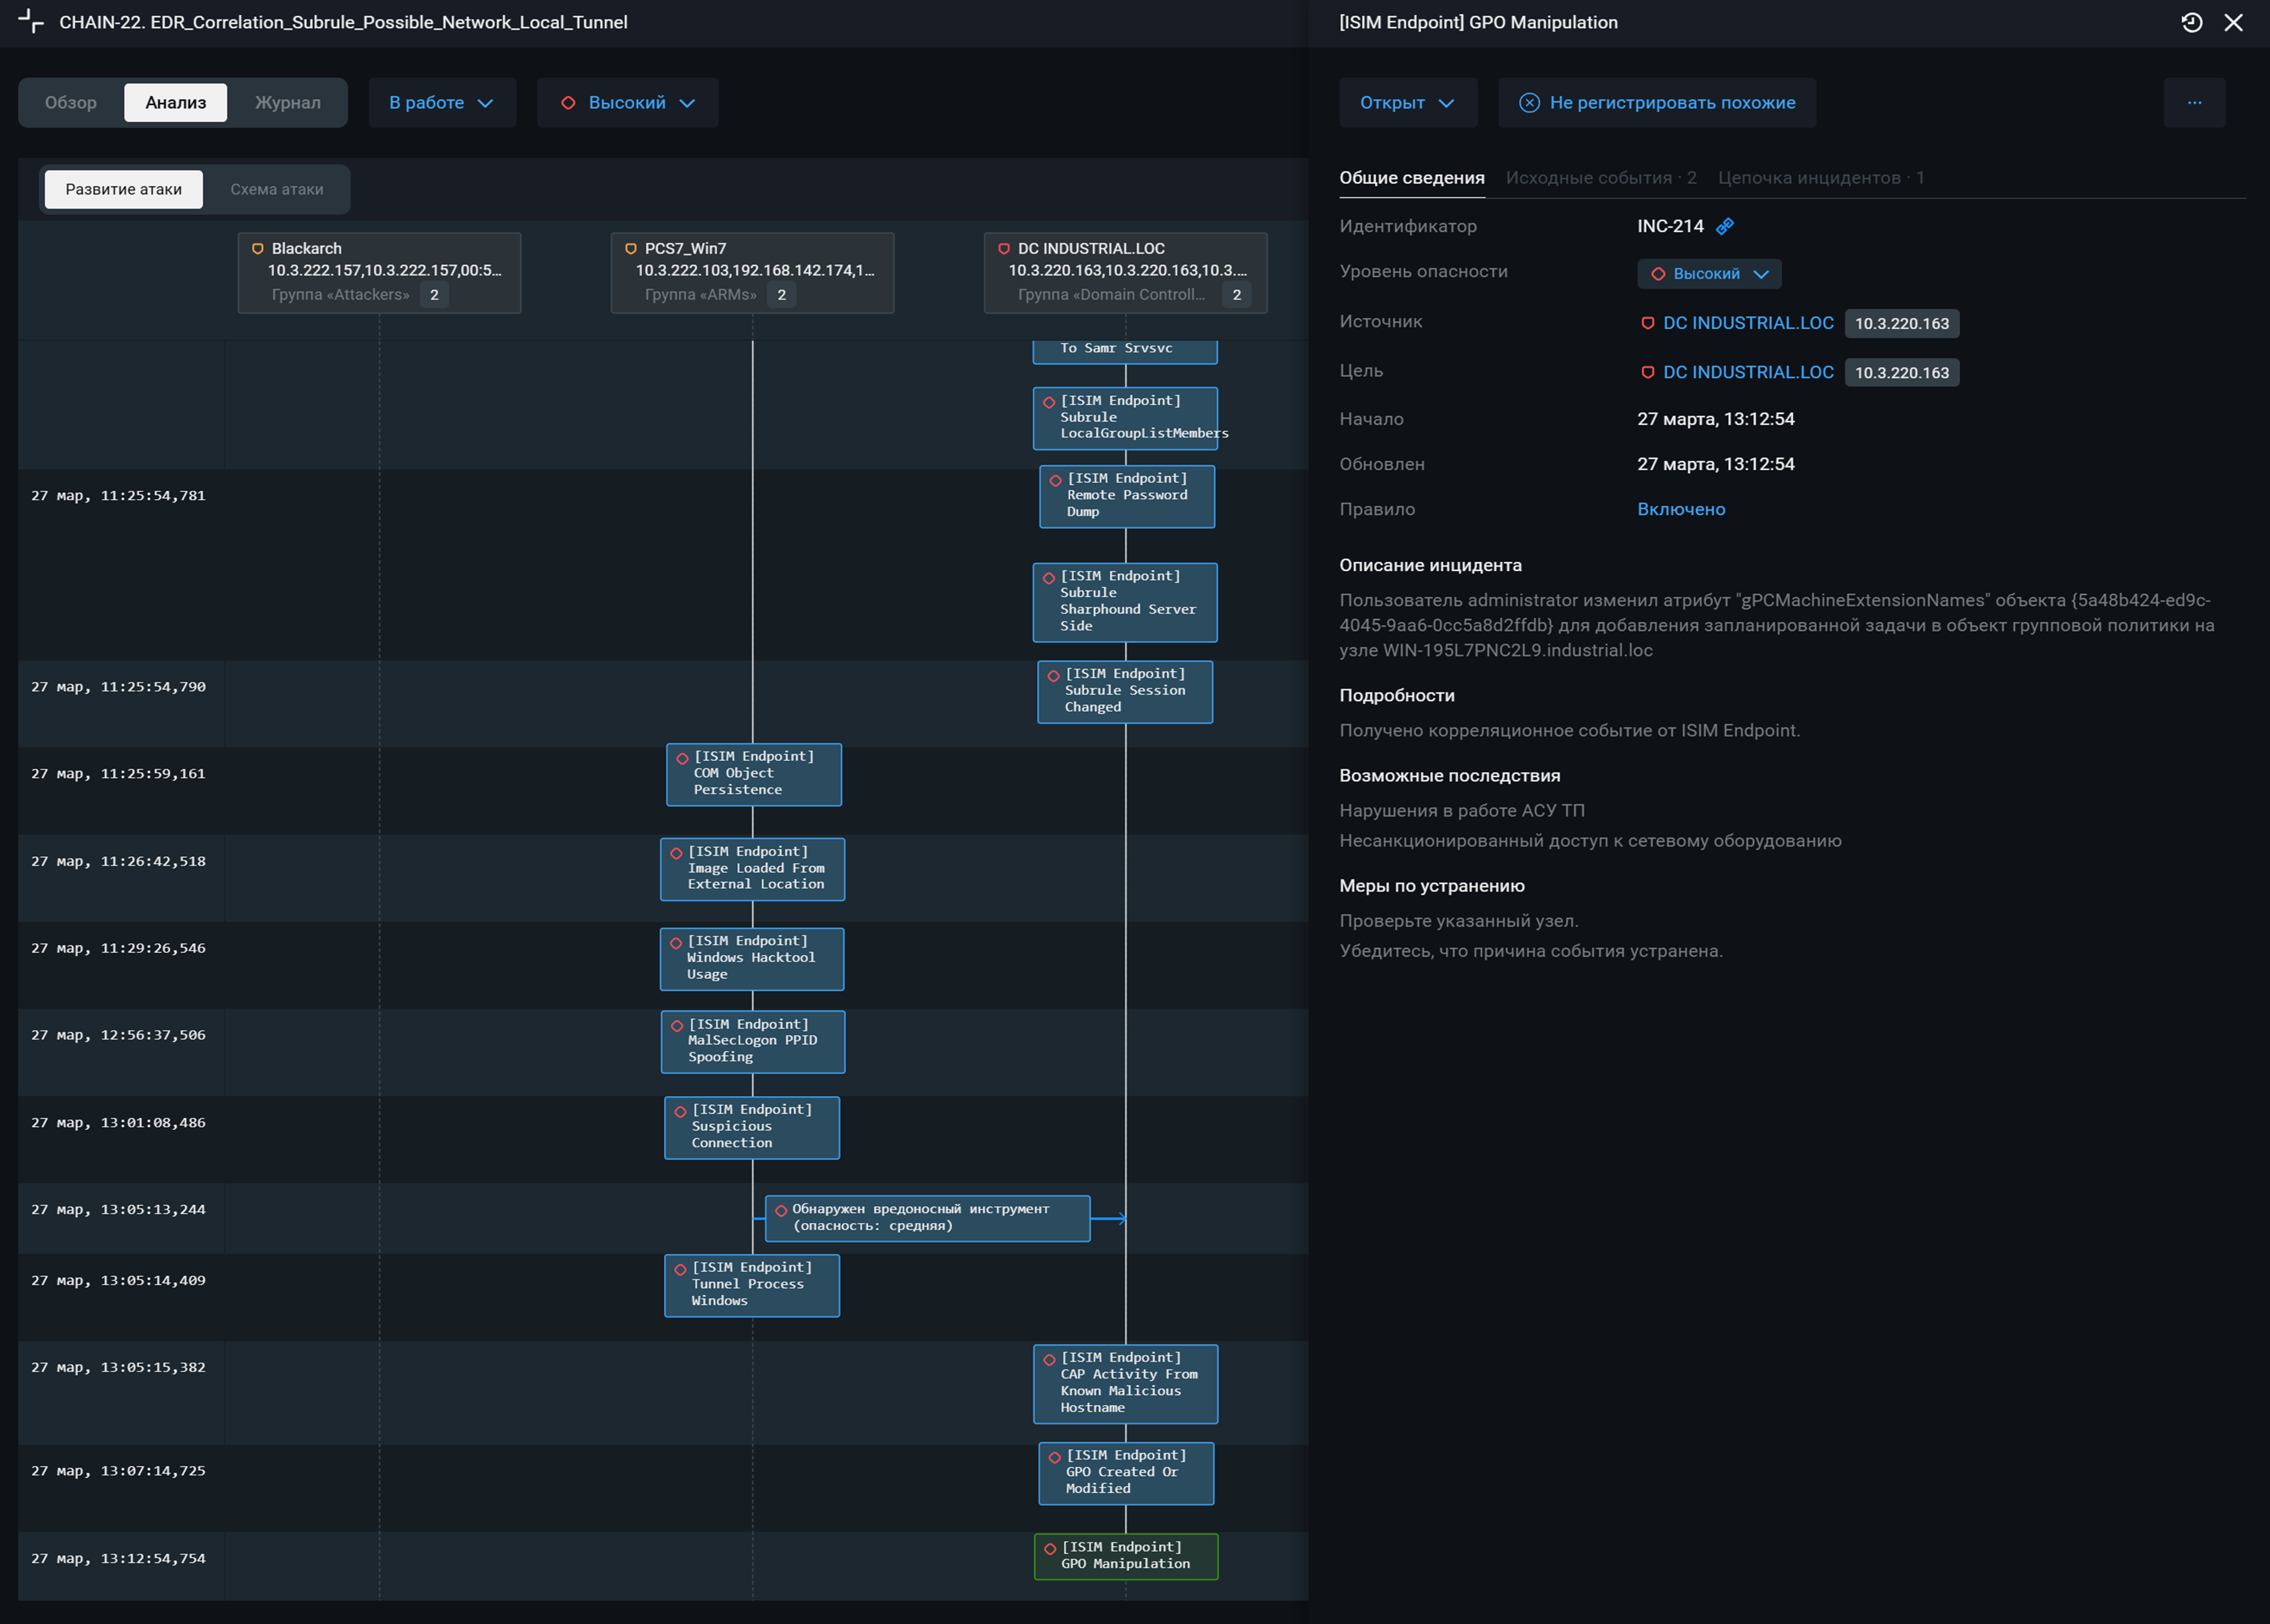Select the GPO Created Or Modified block
The height and width of the screenshot is (1624, 2270).
tap(1126, 1473)
